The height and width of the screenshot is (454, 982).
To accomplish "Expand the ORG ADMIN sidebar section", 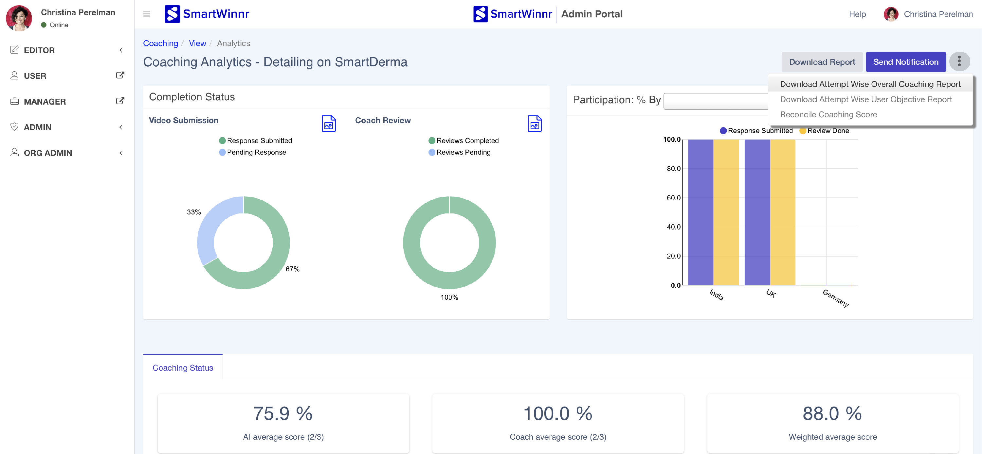I will pos(48,153).
